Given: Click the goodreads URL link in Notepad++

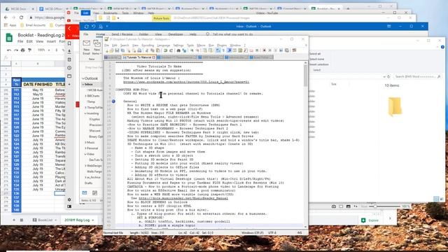Looking at the screenshot, I should pyautogui.click(x=186, y=82).
